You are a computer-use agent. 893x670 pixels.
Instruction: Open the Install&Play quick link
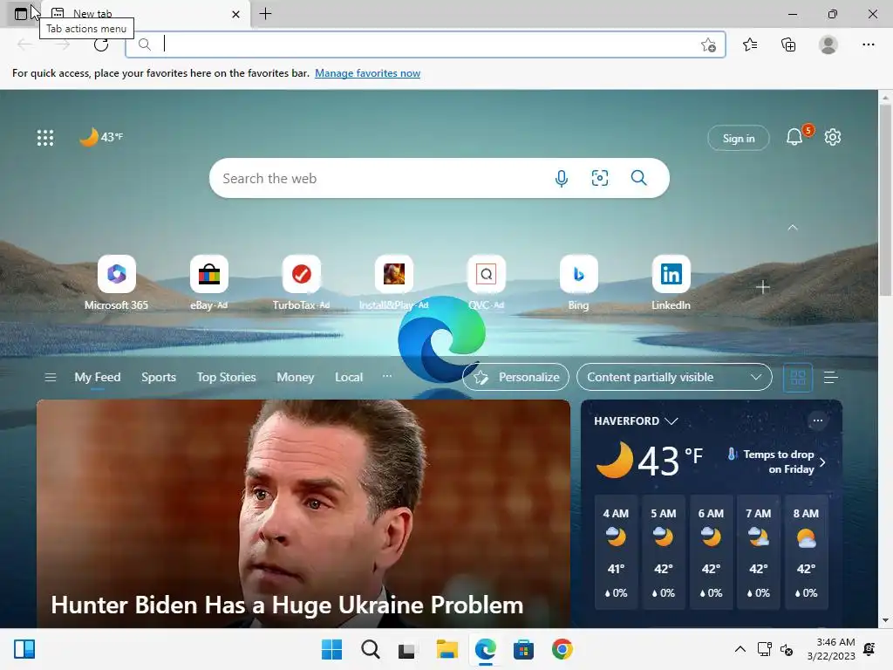click(x=393, y=283)
